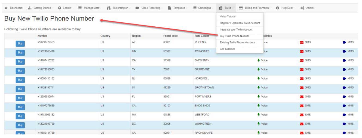Choose Existing Twilio Phone Numbers entry

pyautogui.click(x=237, y=42)
